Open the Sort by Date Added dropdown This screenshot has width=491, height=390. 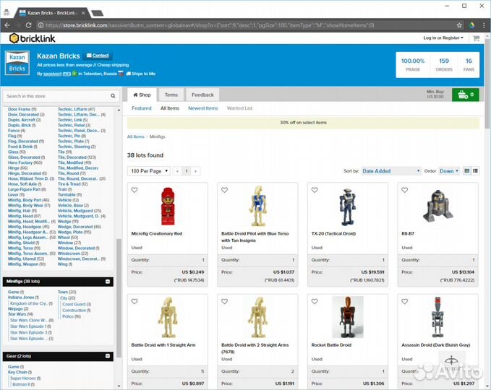(x=390, y=171)
